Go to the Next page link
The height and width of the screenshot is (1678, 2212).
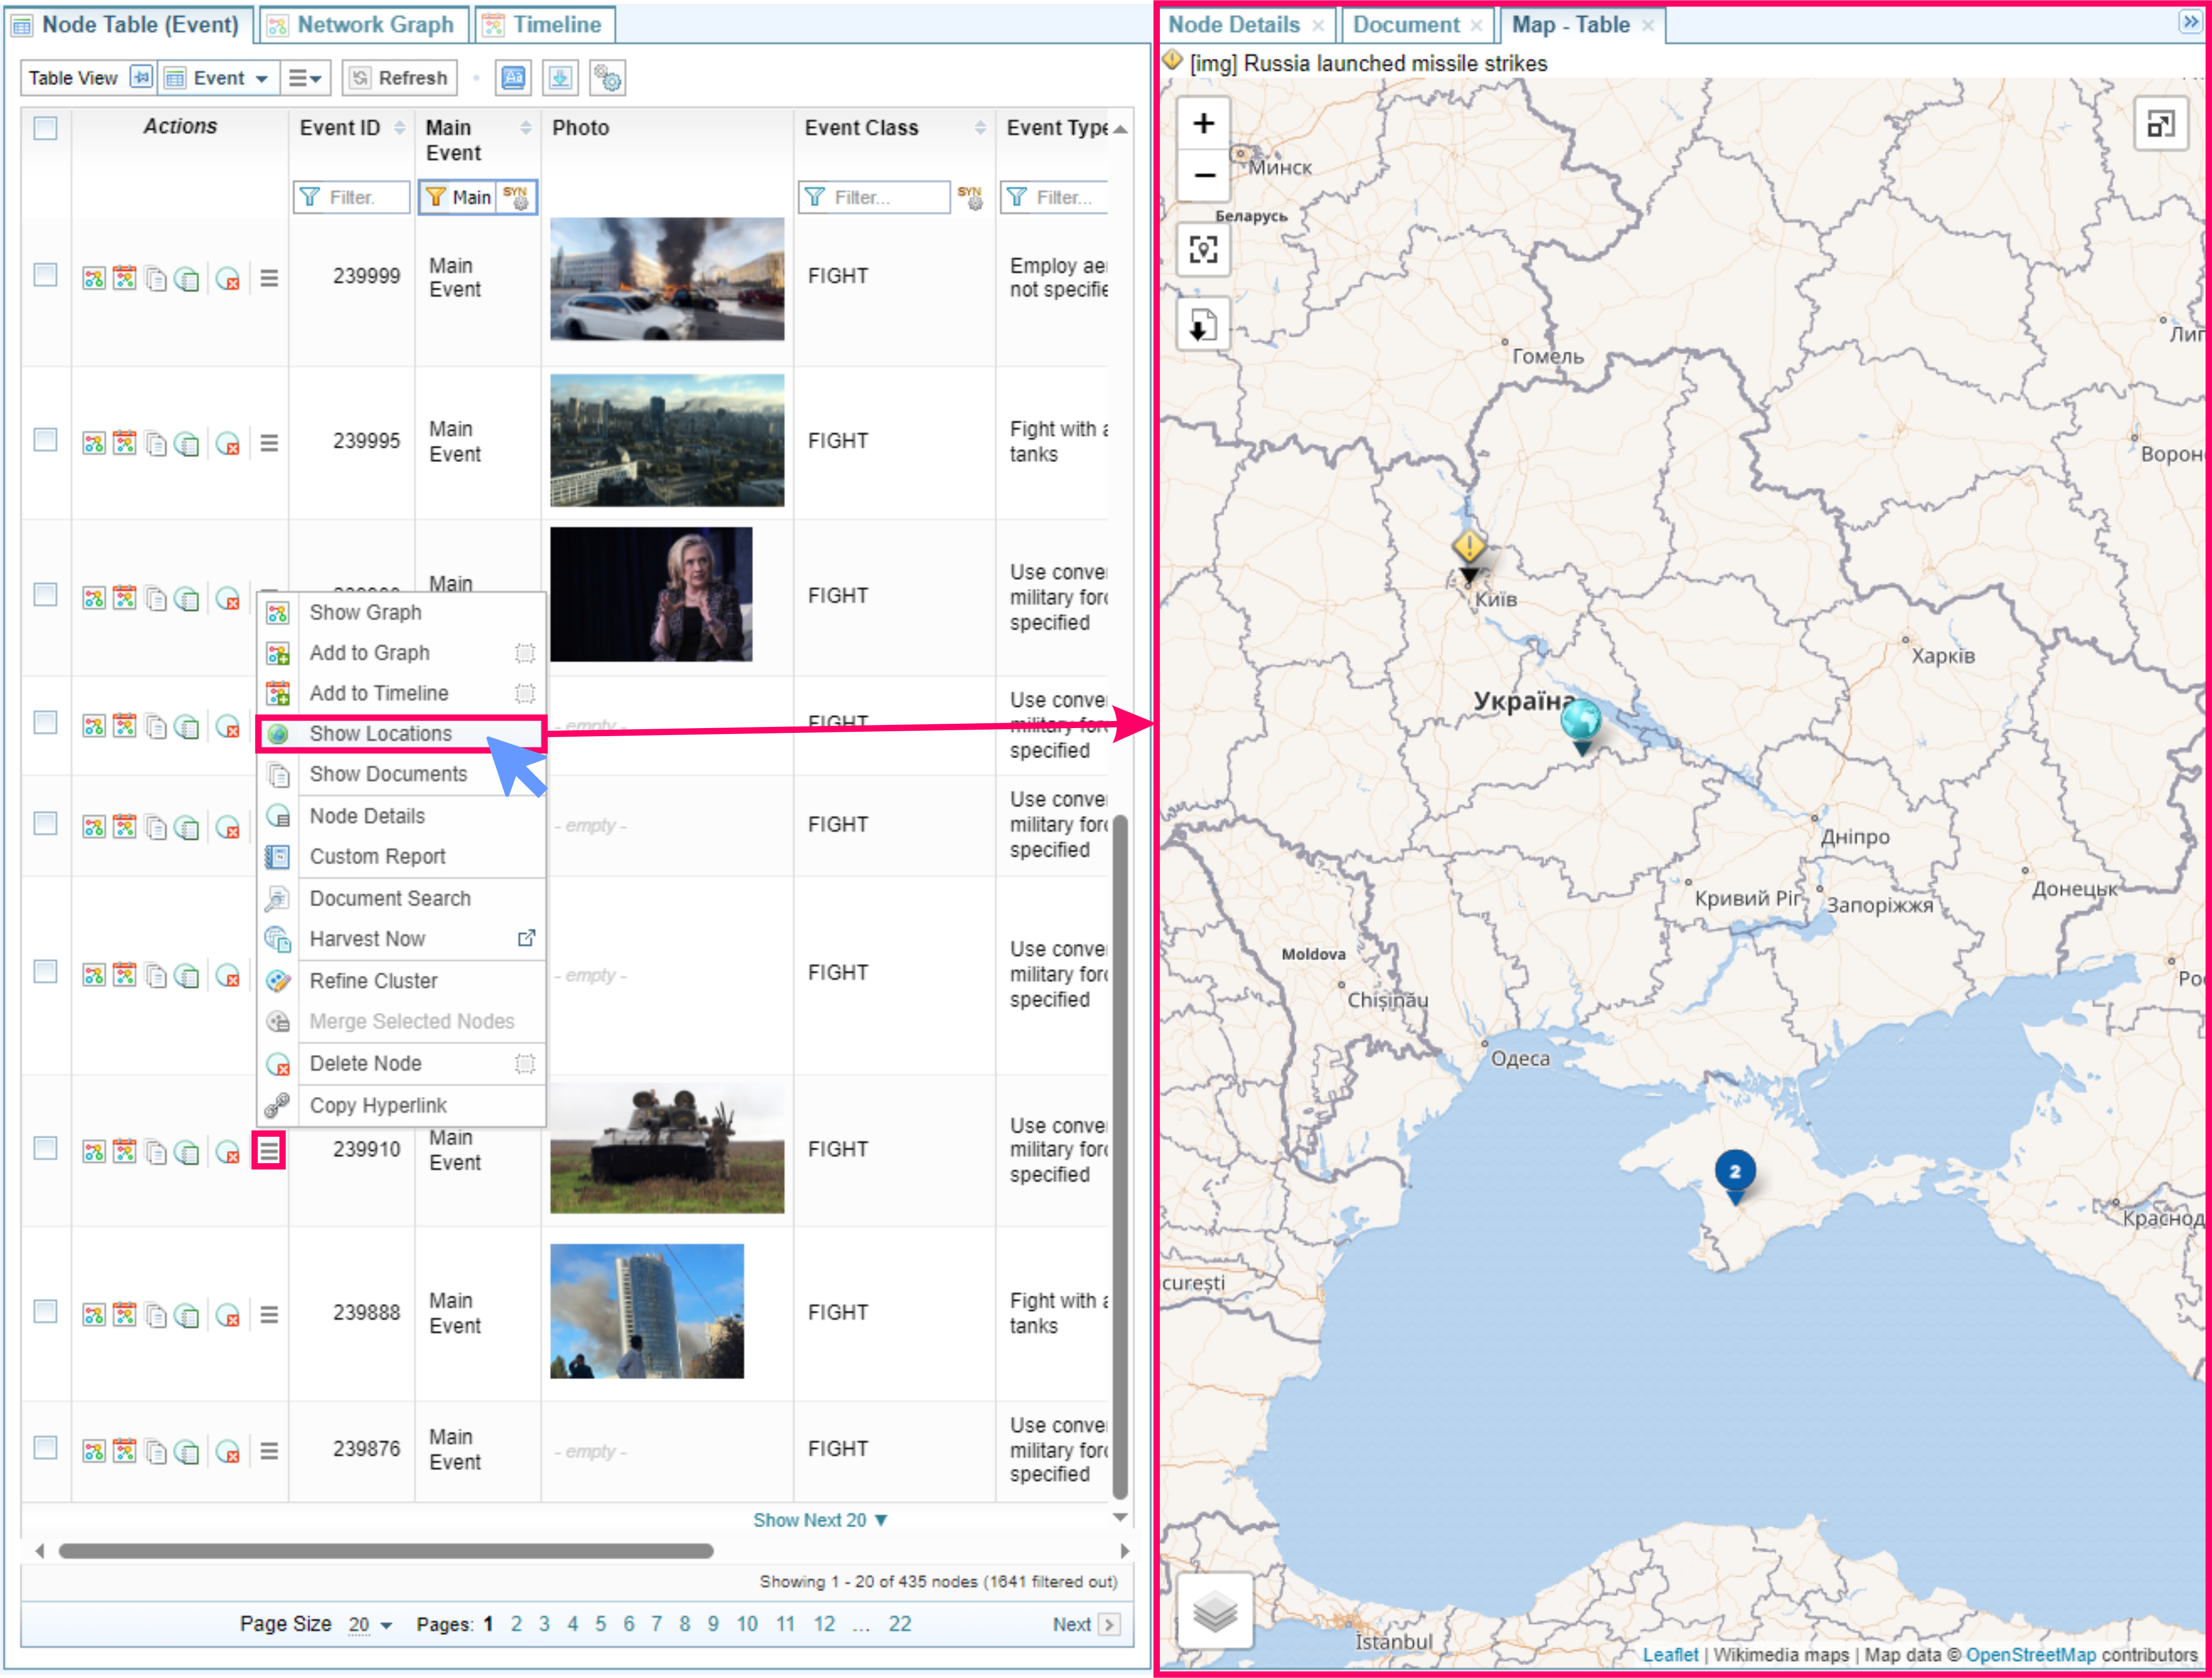tap(1071, 1624)
